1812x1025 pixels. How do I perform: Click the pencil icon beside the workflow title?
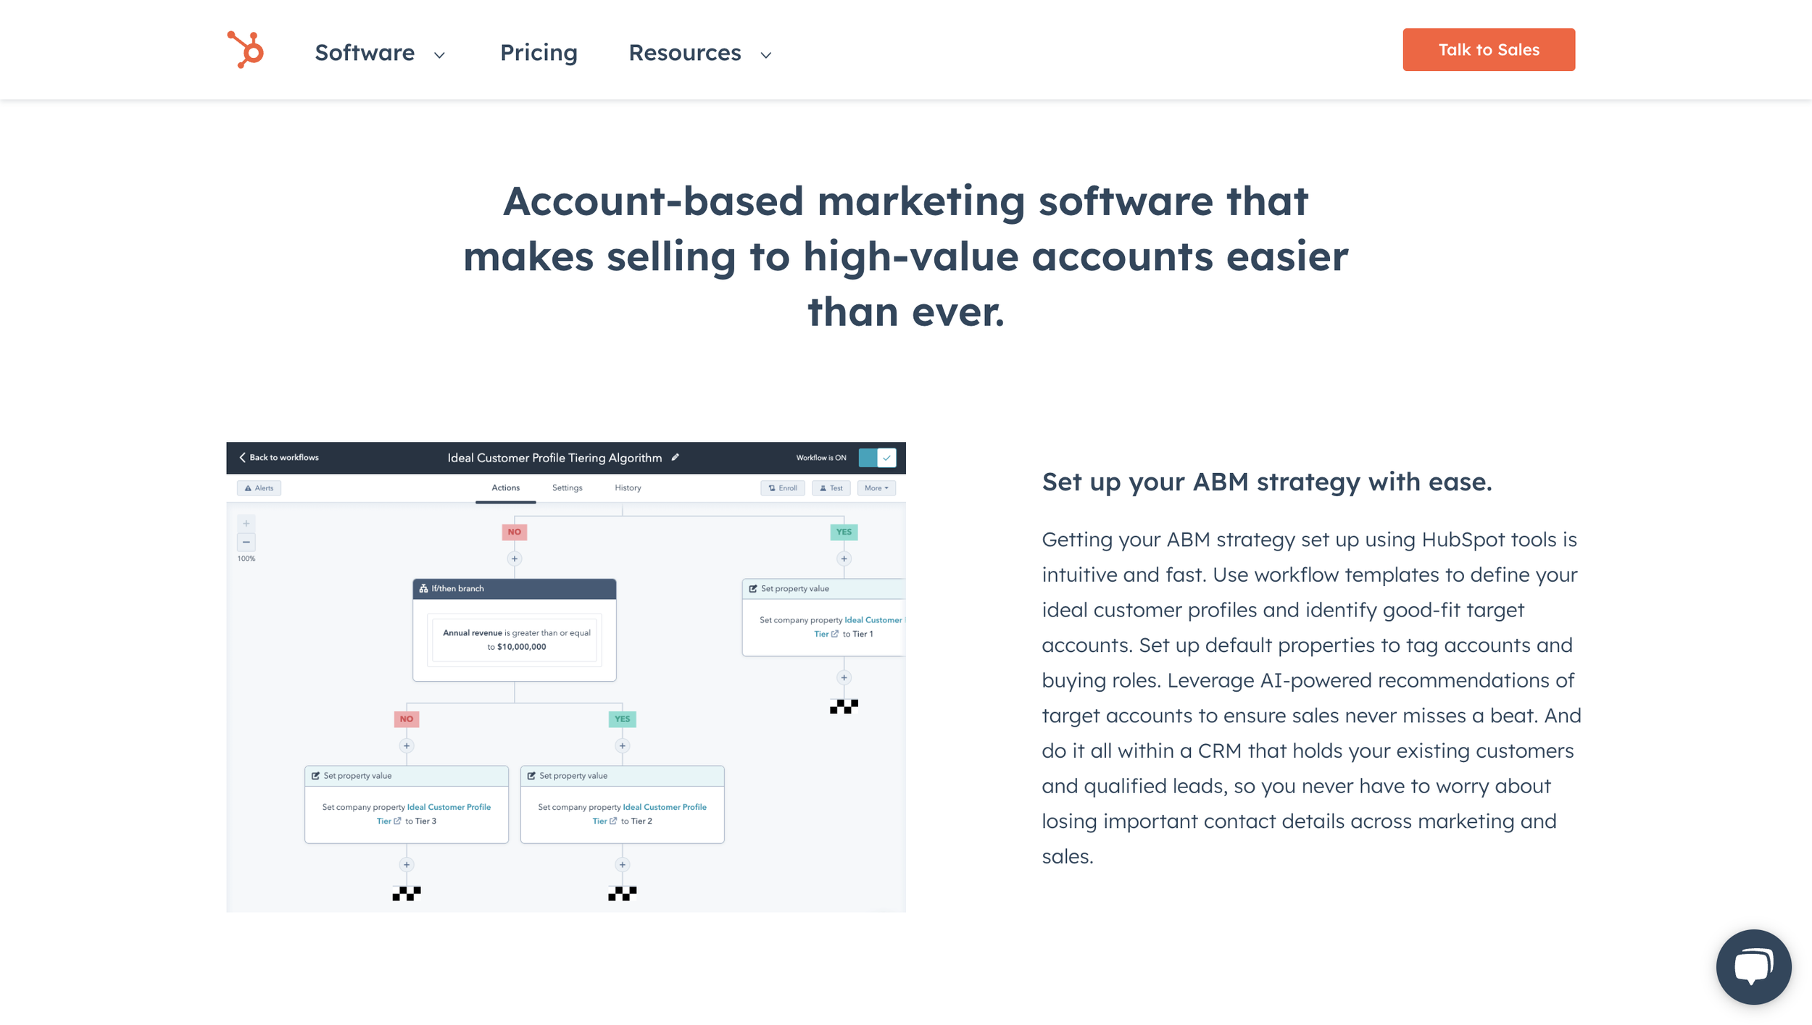676,457
